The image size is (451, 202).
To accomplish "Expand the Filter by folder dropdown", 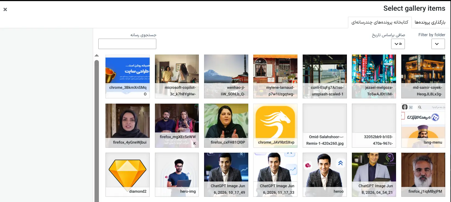I will pos(438,44).
